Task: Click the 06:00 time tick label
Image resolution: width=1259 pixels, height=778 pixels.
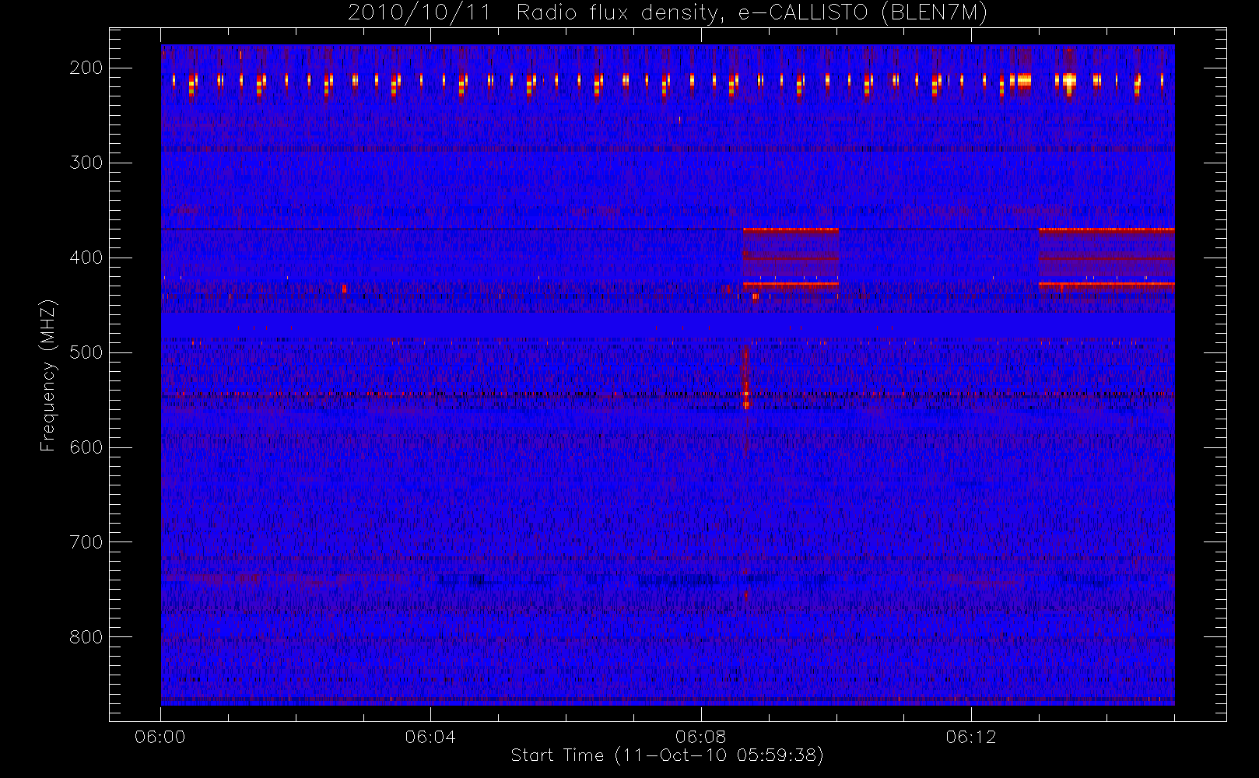Action: pos(160,737)
